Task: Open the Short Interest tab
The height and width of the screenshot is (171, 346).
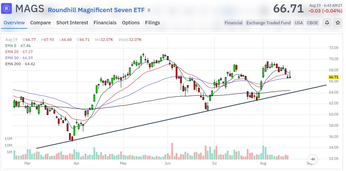Action: 72,23
